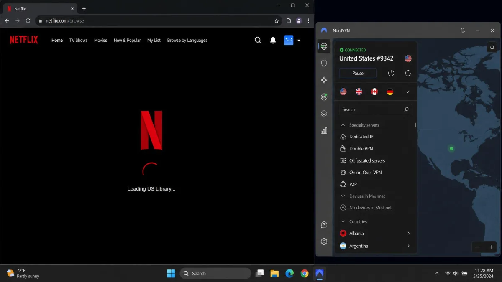
Task: Pause the NordVPN connection
Action: pyautogui.click(x=358, y=73)
